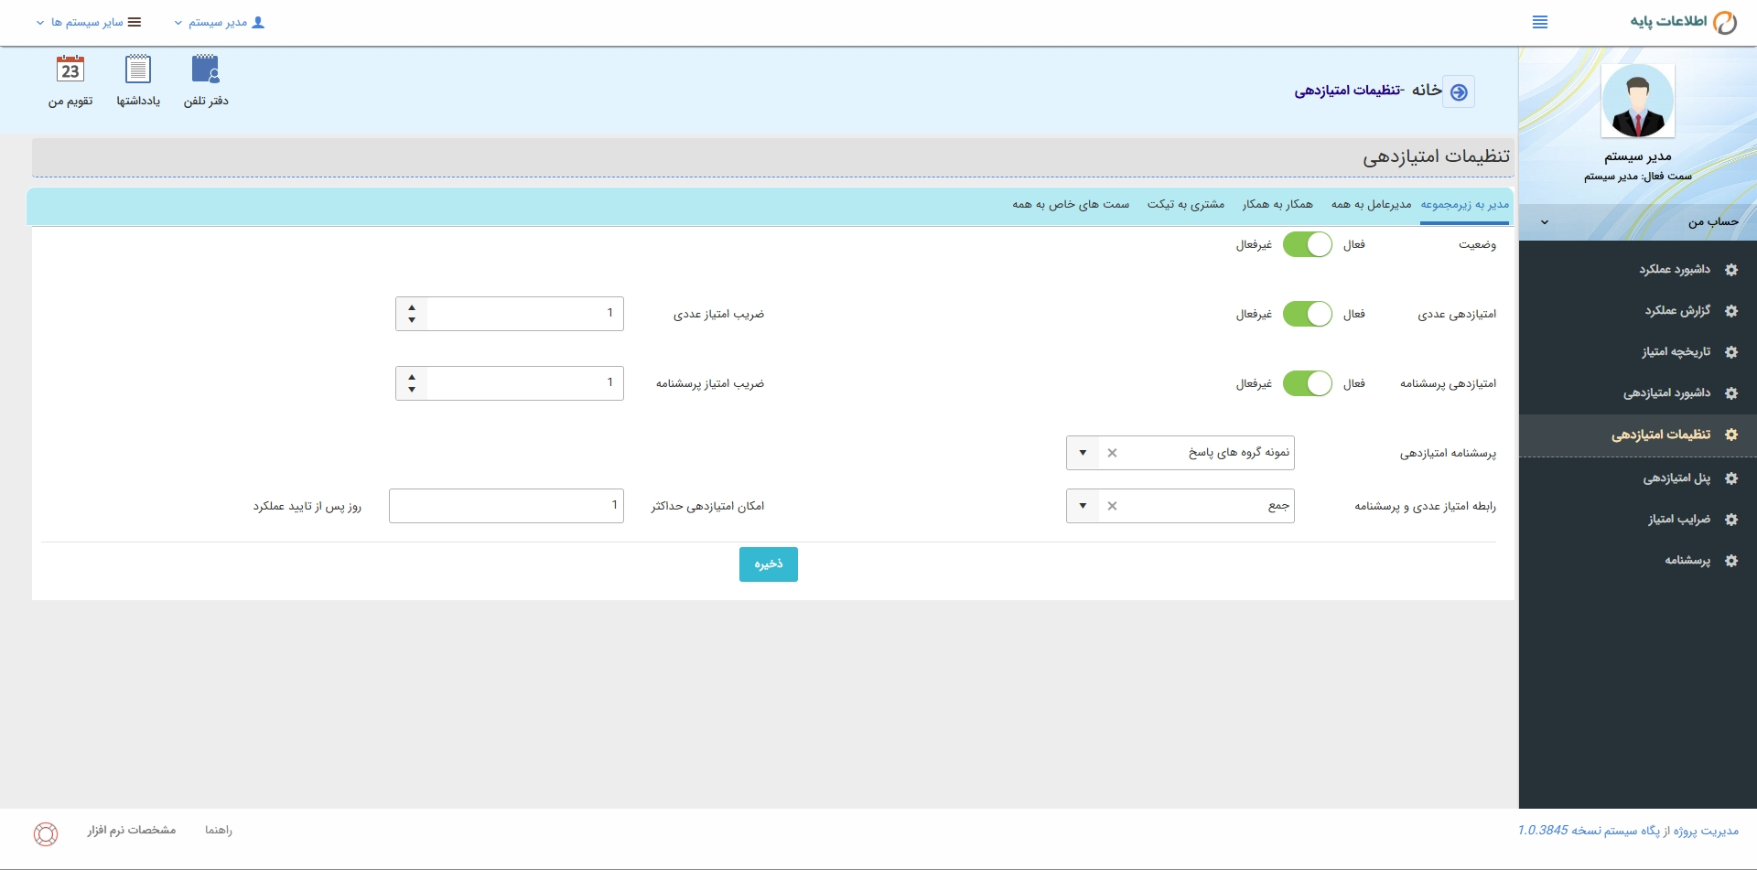The height and width of the screenshot is (870, 1757).
Task: Open the سایر سیستم ها dropdown
Action: 89,22
